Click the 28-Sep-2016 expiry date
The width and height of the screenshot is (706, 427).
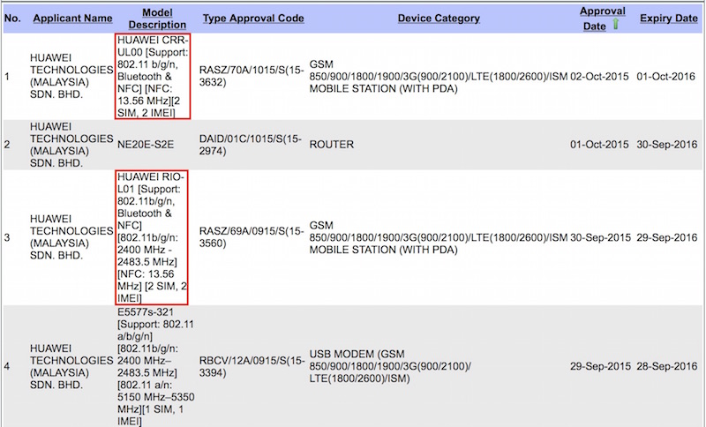click(667, 367)
